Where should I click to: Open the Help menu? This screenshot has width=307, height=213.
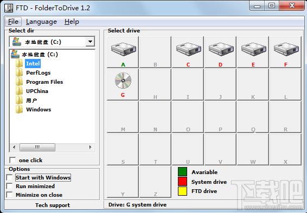tap(72, 22)
